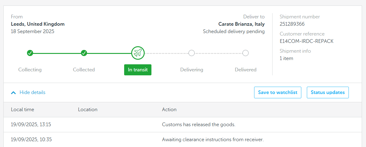366x147 pixels.
Task: Click the Collecting green checkmark icon
Action: click(x=30, y=53)
